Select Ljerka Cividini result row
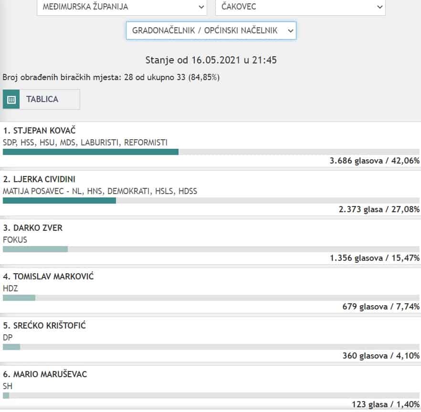Screen dimensions: 421x412 tap(39, 179)
